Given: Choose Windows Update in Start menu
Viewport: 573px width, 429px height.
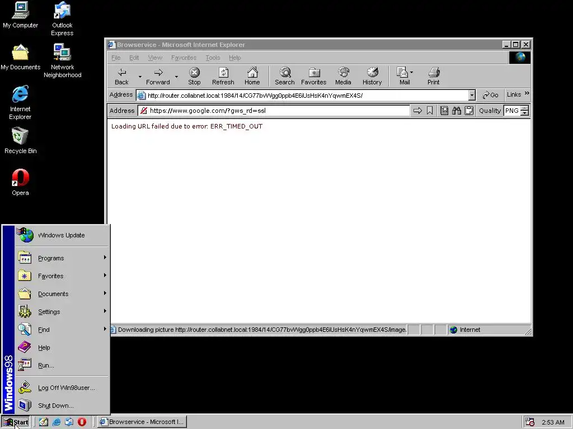Looking at the screenshot, I should (62, 235).
